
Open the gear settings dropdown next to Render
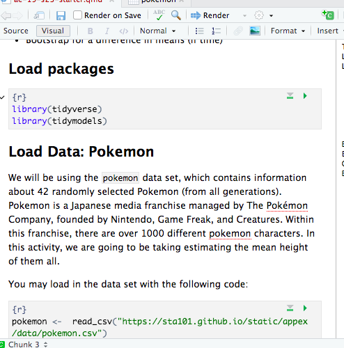(263, 15)
